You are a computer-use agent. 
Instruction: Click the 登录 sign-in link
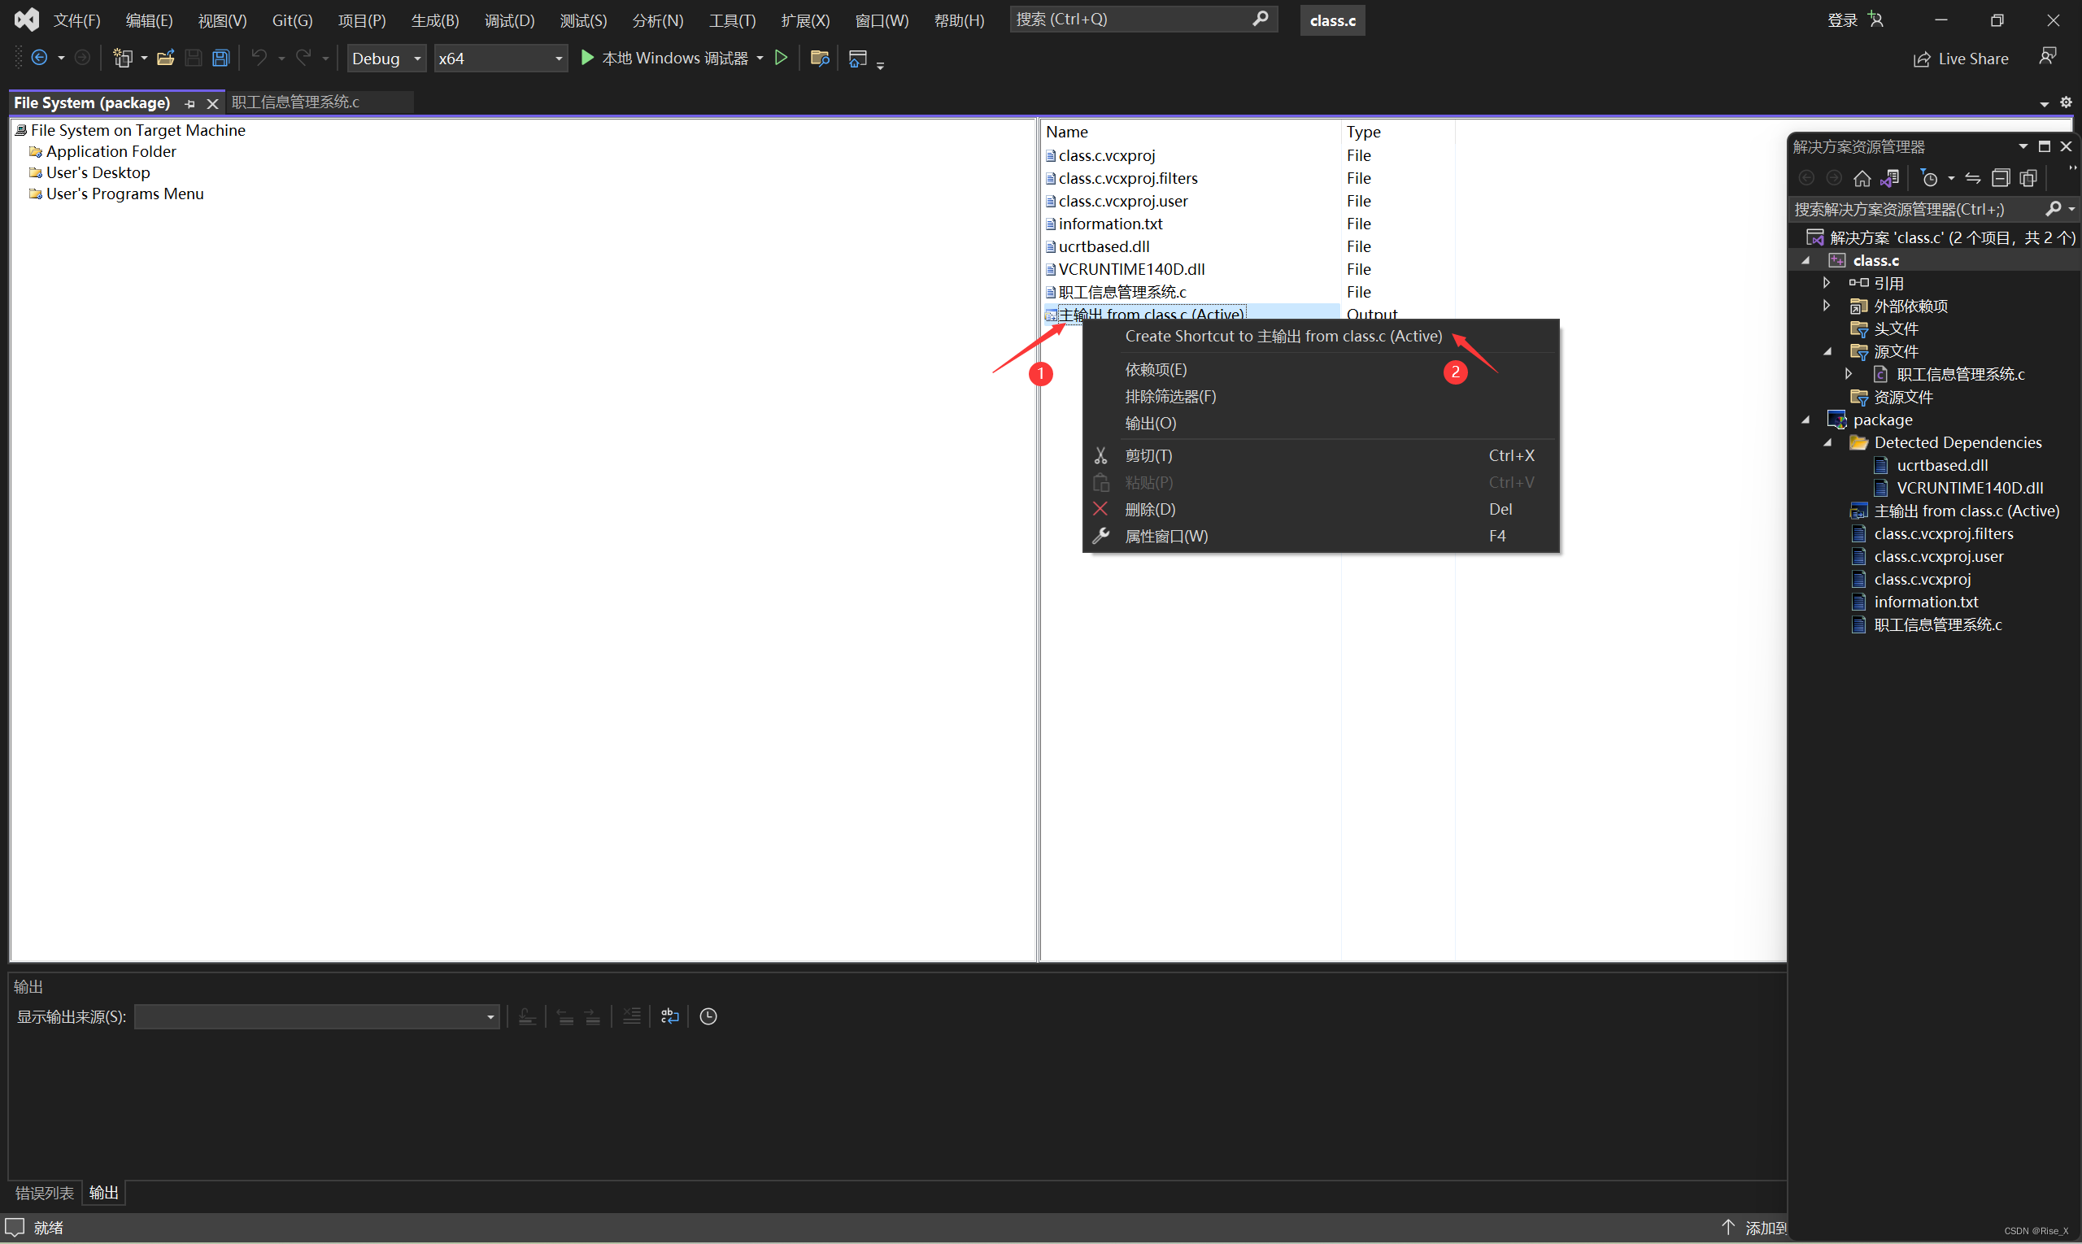coord(1841,20)
